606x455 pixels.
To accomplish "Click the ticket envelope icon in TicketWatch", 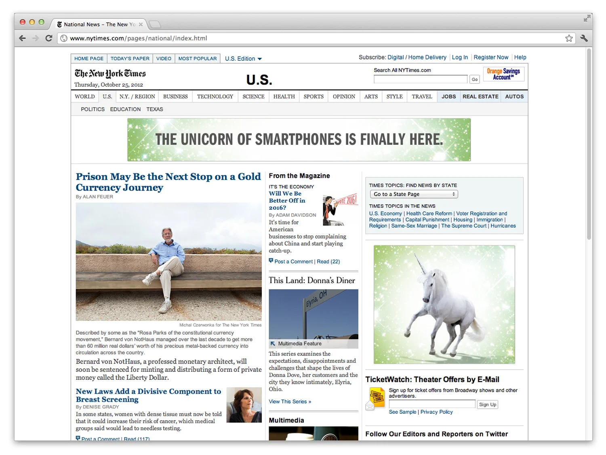I will tap(376, 398).
